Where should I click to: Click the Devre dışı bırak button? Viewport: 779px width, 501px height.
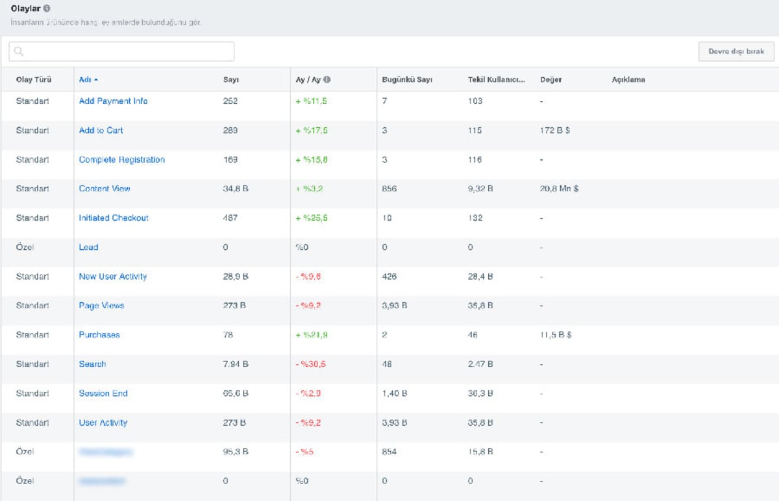click(736, 52)
